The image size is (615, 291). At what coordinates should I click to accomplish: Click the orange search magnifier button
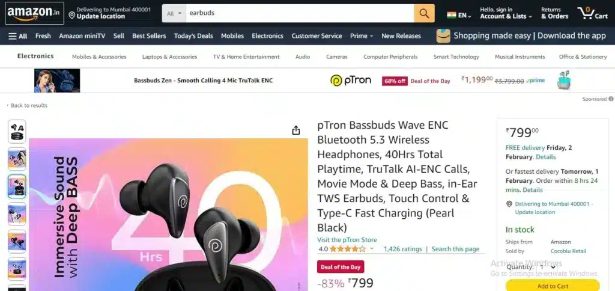424,13
